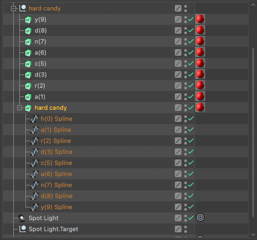Click the y(9) Spline icon

pyautogui.click(x=35, y=207)
